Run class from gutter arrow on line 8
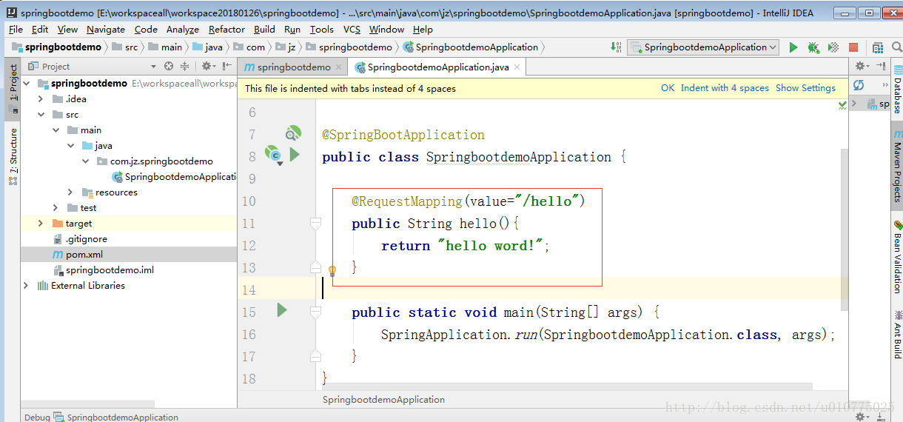The image size is (903, 422). pos(295,155)
